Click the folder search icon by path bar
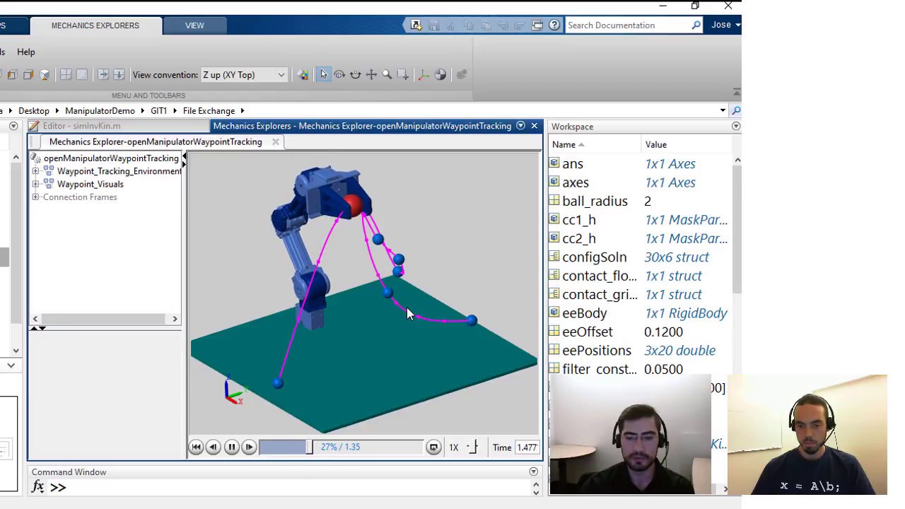 click(x=736, y=110)
